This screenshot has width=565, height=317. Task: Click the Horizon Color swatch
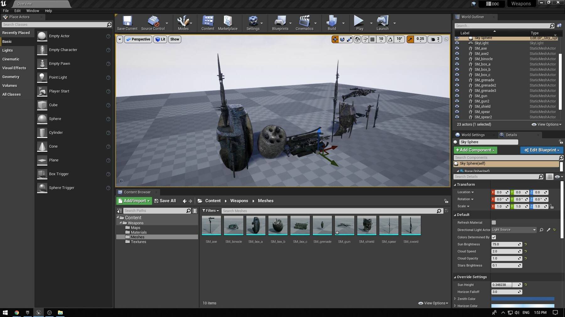pos(523,306)
